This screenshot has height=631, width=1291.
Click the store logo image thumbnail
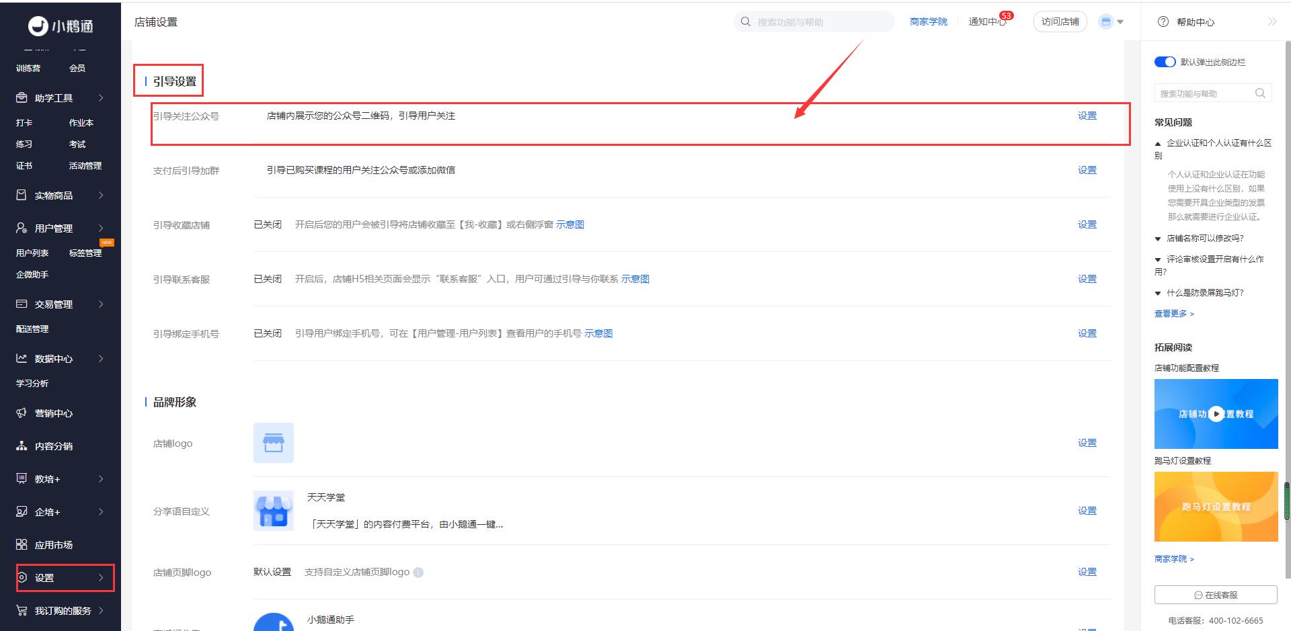tap(273, 443)
